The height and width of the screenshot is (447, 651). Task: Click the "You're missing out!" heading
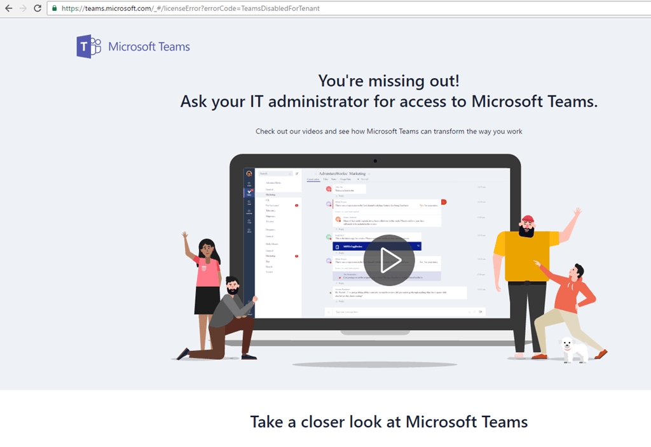[x=388, y=81]
